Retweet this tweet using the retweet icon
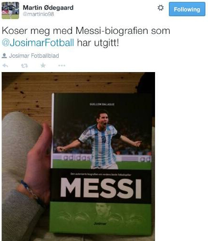208x241 pixels. coord(24,65)
